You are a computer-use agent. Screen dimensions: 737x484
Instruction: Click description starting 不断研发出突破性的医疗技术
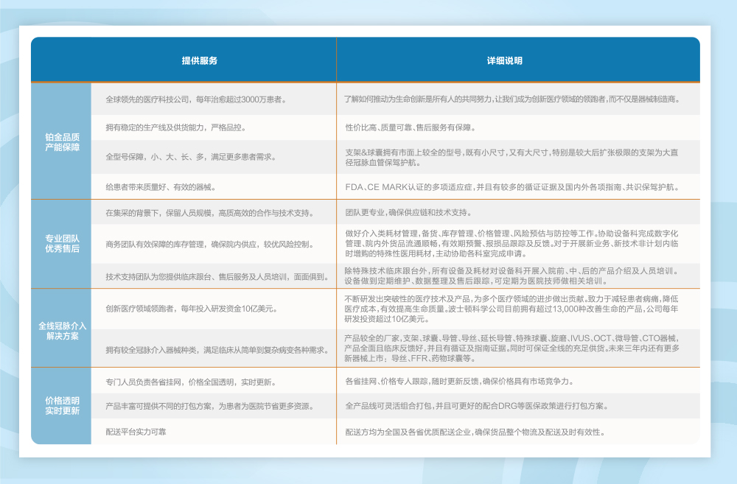511,309
